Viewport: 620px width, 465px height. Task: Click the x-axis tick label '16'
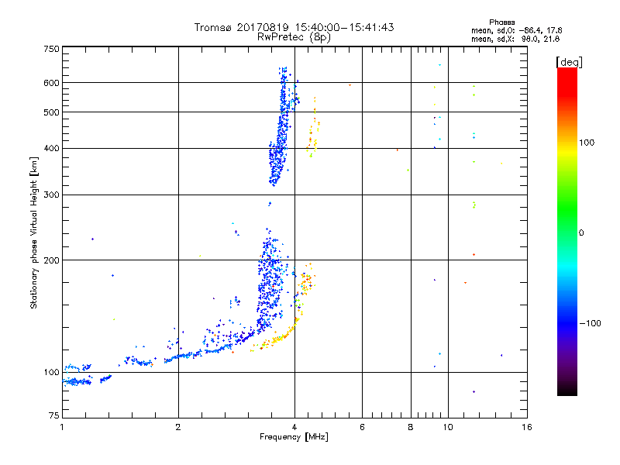527,427
